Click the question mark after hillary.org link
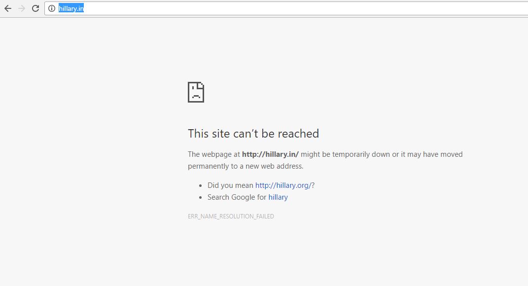Screen dimensions: 528x286 coord(313,185)
